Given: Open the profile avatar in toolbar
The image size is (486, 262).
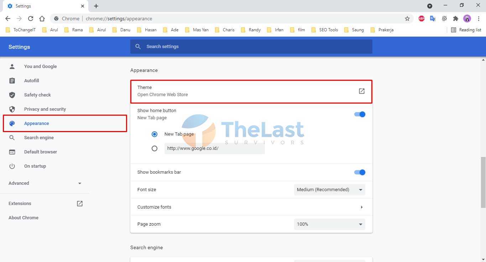Looking at the screenshot, I should pyautogui.click(x=467, y=19).
